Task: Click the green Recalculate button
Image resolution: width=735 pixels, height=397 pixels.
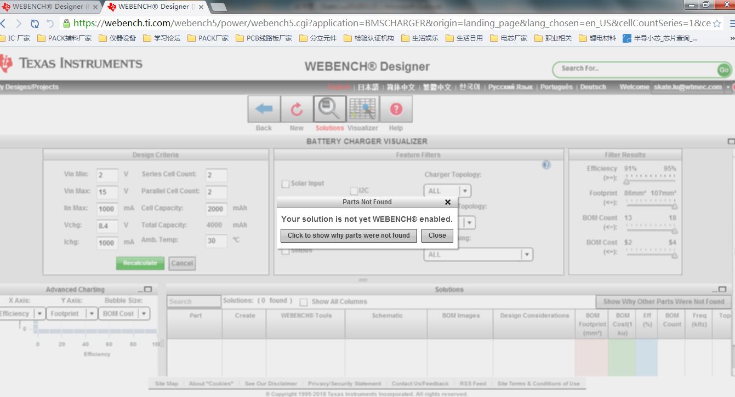Action: point(140,263)
